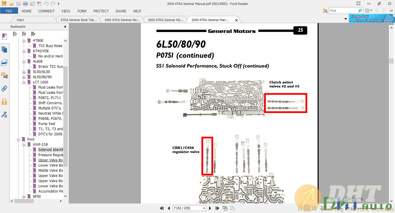This screenshot has height=213, width=395.
Task: Switch to ATRA Seminar Book Tab document tab
Action: (79, 20)
